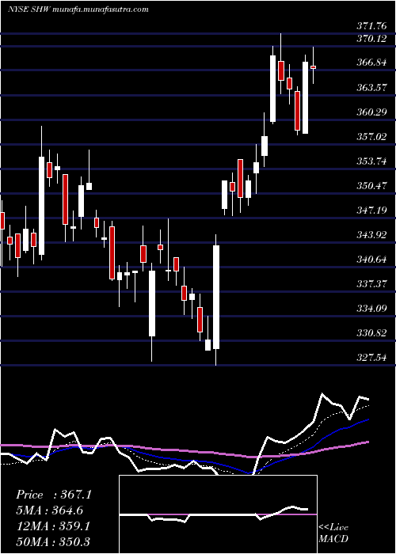Select the 366.84 price level label
This screenshot has width=396, height=554.
point(373,63)
